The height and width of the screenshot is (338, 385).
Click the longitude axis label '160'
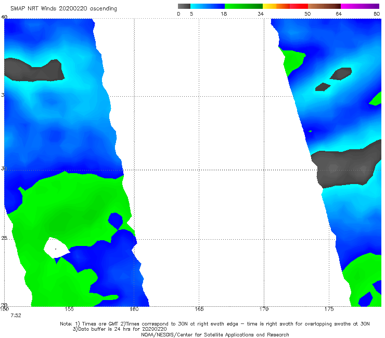click(x=134, y=309)
